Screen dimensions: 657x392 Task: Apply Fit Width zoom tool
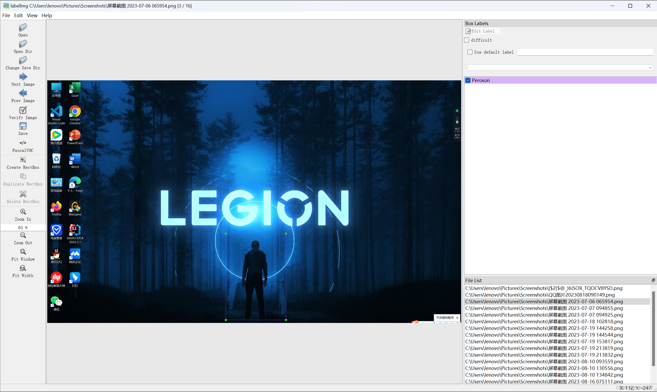23,268
